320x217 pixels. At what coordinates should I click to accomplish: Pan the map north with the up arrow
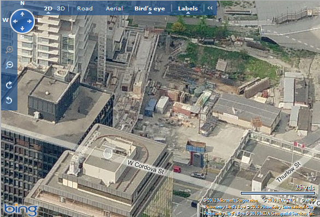22,14
